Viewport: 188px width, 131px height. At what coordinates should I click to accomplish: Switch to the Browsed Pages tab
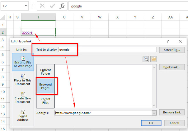[x=46, y=86]
